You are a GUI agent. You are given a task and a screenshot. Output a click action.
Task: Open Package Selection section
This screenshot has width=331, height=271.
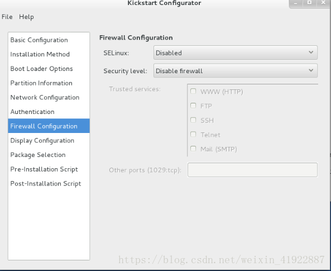tap(49, 155)
